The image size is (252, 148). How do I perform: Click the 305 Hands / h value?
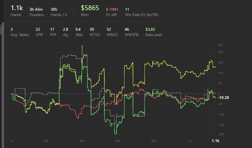point(59,12)
